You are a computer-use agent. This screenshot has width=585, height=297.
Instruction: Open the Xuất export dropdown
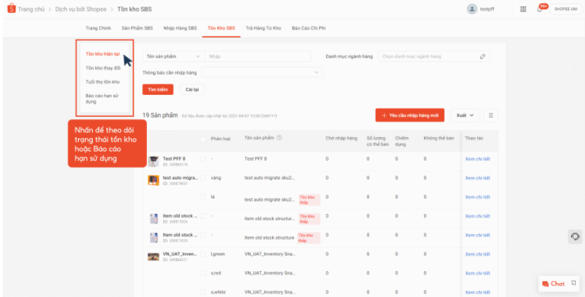(465, 115)
